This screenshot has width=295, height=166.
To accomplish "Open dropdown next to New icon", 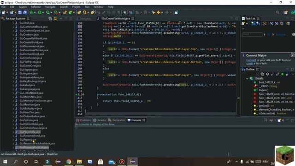I will (7, 12).
